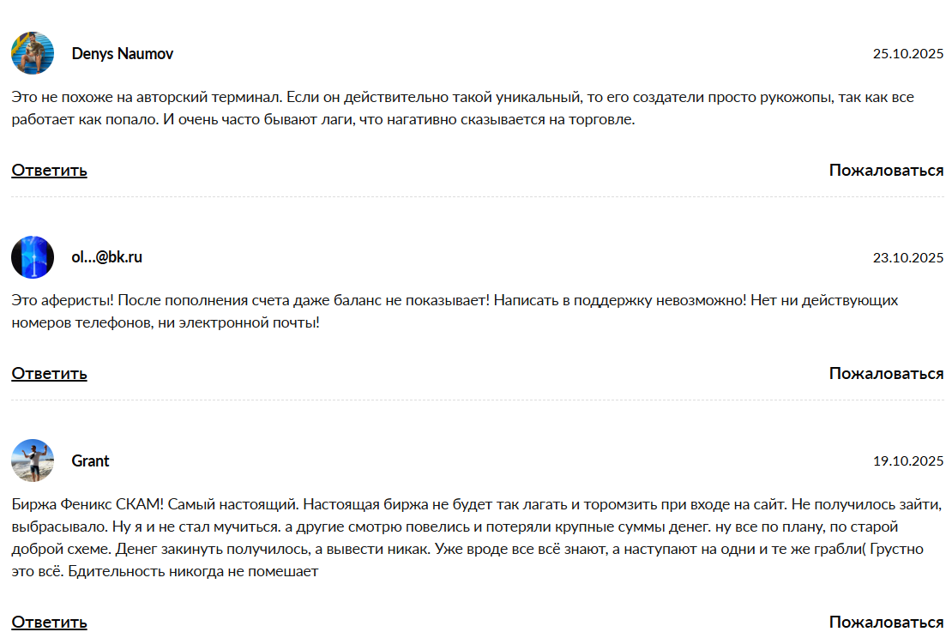The width and height of the screenshot is (952, 644).
Task: Click Ответить under the ol...@bk.ru review
Action: click(49, 373)
